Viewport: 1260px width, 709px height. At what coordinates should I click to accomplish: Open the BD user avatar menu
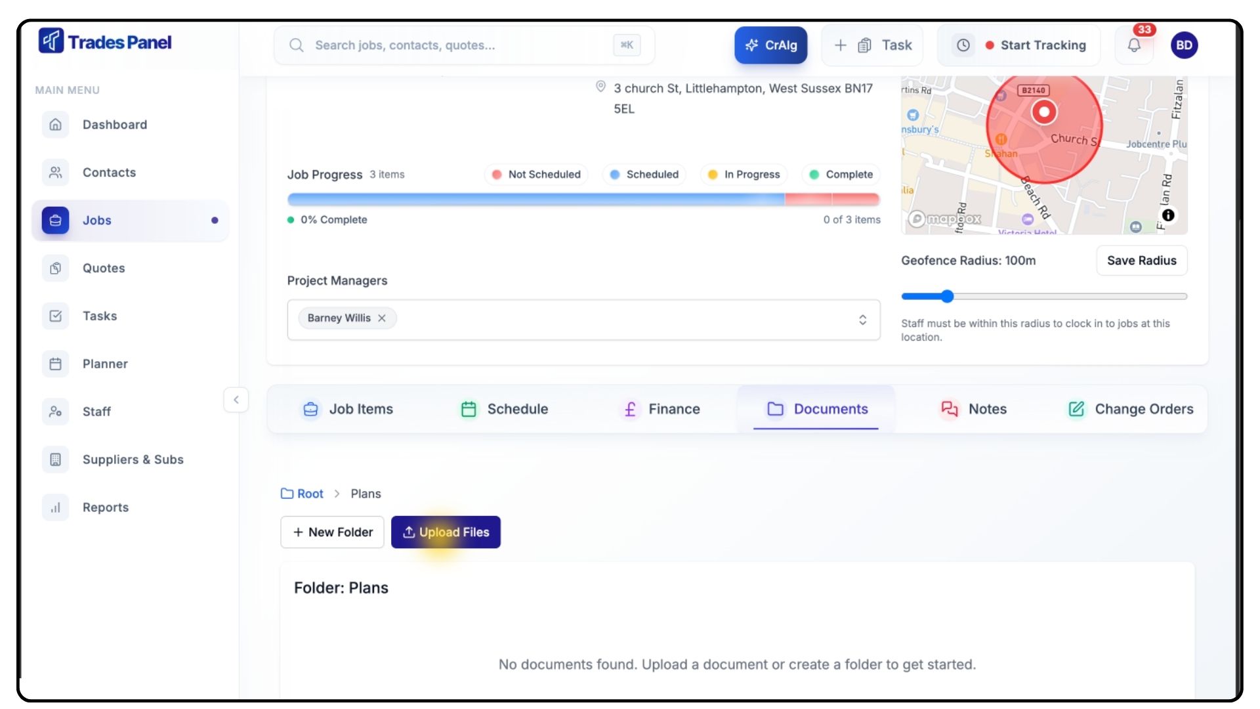pyautogui.click(x=1184, y=45)
